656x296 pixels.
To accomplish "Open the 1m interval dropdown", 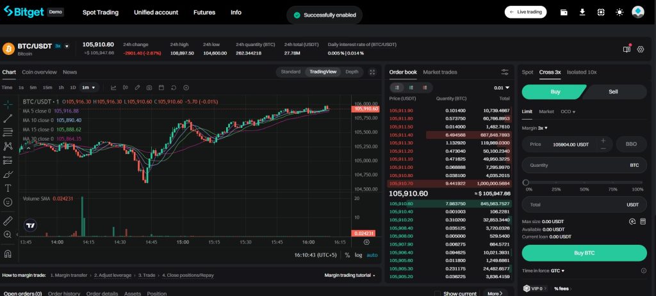I will tap(89, 88).
